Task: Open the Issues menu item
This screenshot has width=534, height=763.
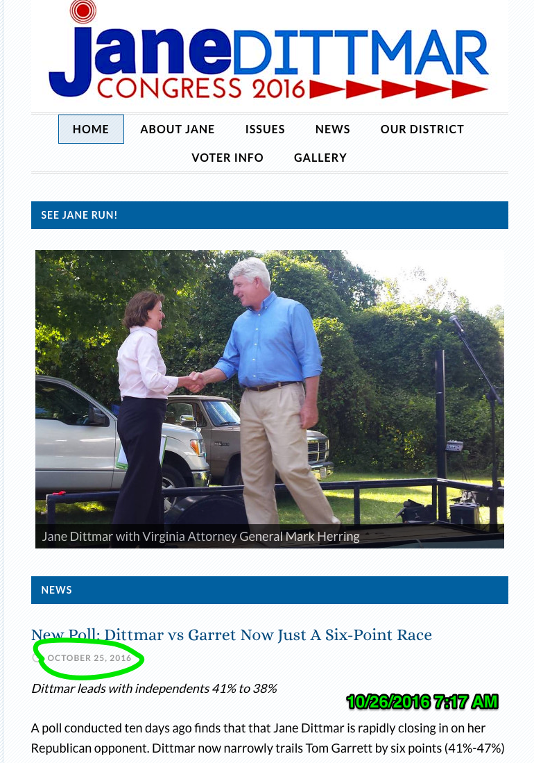Action: coord(265,129)
